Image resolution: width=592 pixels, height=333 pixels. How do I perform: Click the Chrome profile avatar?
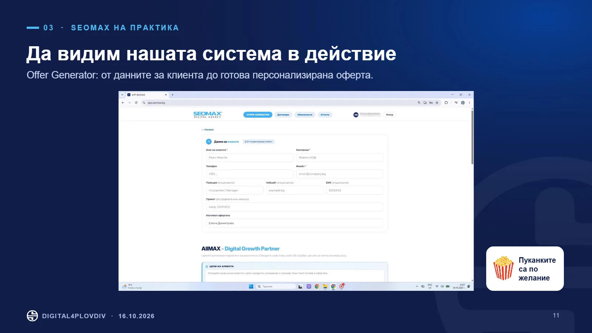tap(463, 103)
